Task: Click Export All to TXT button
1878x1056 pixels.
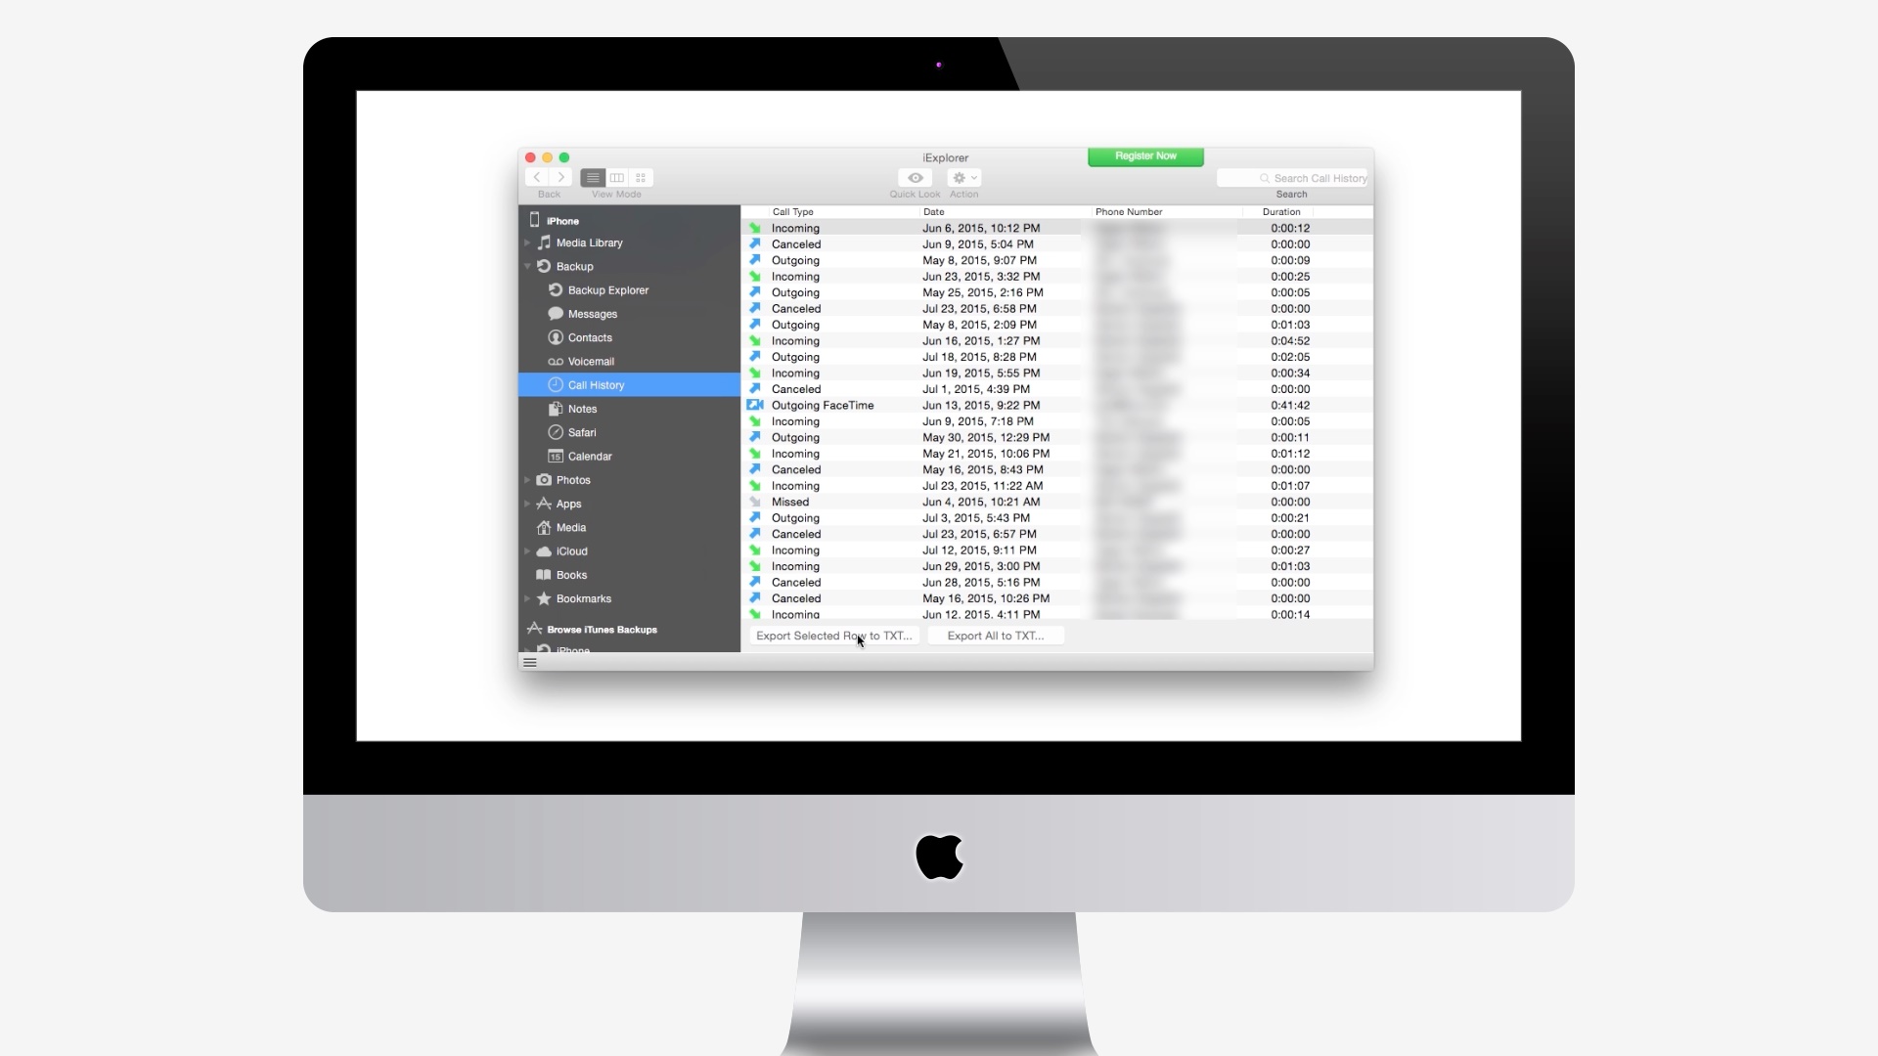Action: pos(996,636)
